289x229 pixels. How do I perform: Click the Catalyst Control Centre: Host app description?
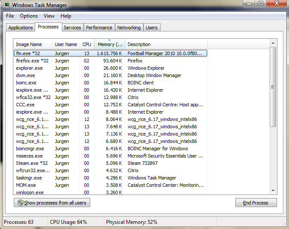tap(165, 105)
